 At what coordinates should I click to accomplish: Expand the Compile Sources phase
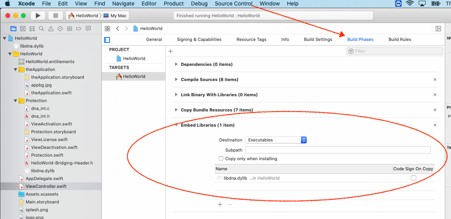(176, 79)
